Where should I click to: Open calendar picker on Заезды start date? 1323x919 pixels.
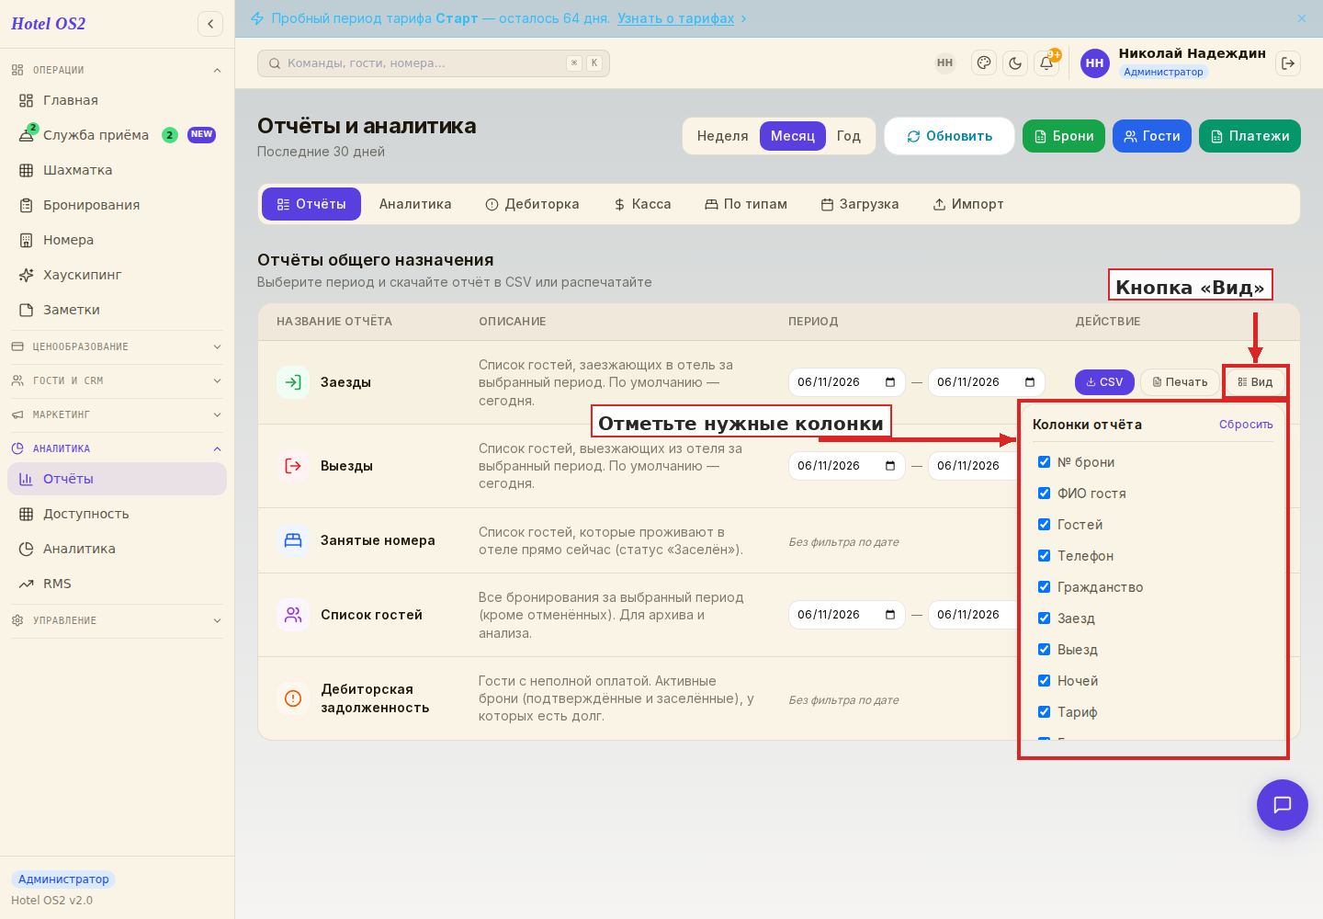point(890,382)
